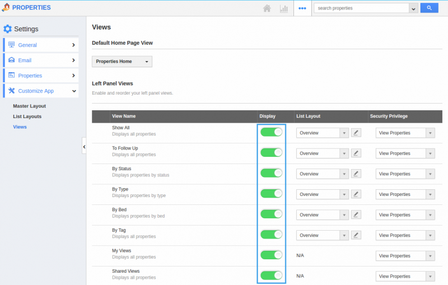Open My Views security privilege dropdown
This screenshot has height=285, width=448.
click(405, 256)
